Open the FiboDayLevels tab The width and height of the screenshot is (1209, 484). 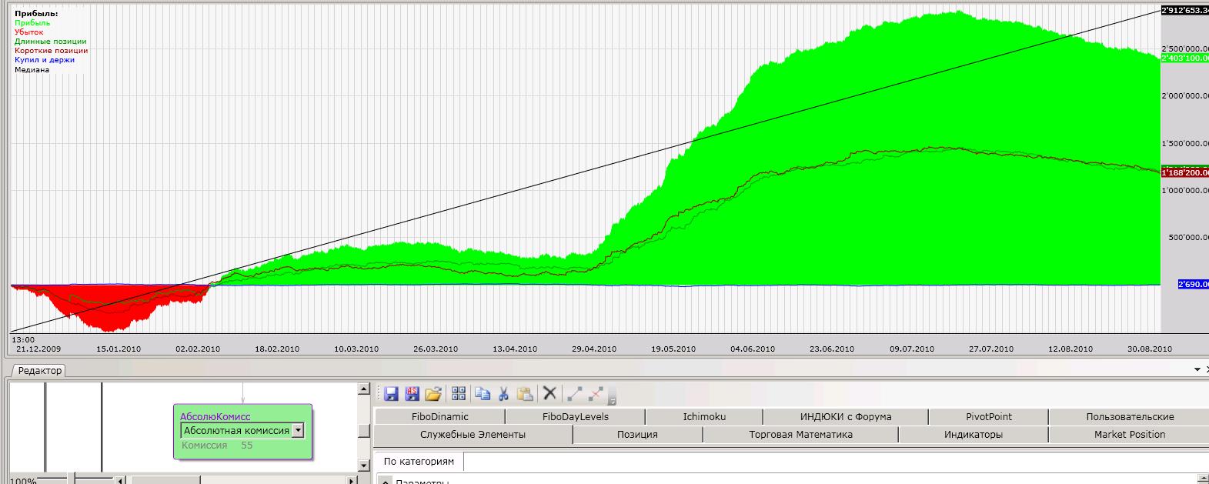[x=575, y=416]
